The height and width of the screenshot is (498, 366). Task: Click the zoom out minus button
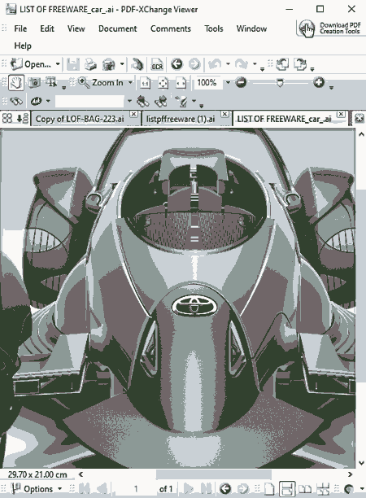(x=241, y=82)
